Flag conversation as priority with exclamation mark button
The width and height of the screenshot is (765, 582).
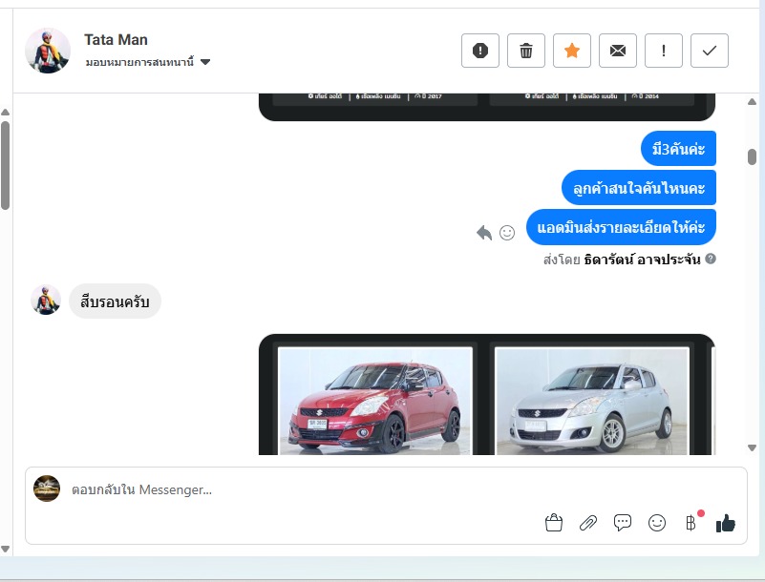tap(664, 51)
